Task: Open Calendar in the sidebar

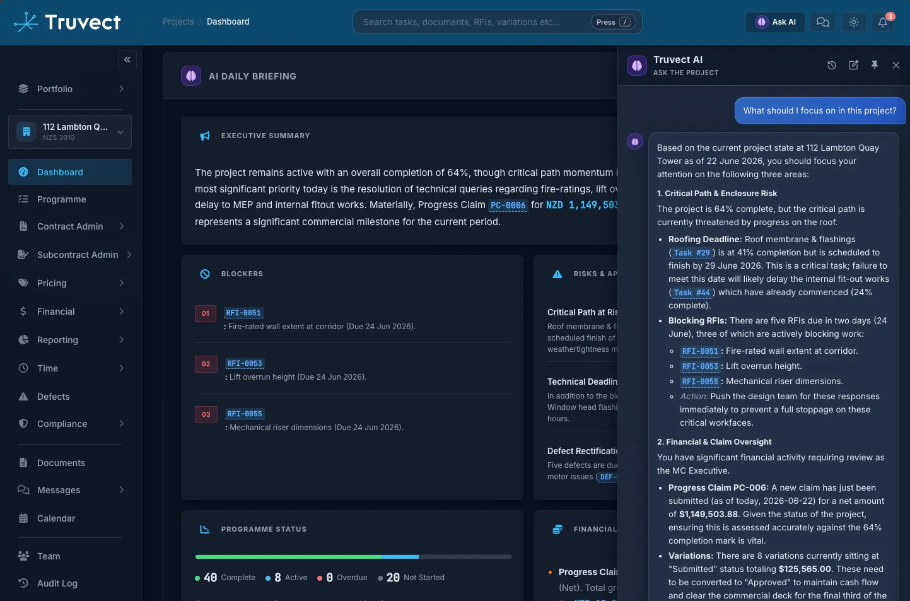Action: (x=70, y=518)
